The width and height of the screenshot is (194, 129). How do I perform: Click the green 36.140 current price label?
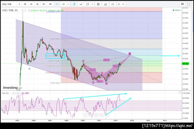pyautogui.click(x=185, y=64)
